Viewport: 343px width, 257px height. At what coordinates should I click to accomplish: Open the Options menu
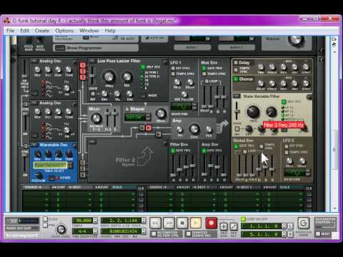pos(64,31)
